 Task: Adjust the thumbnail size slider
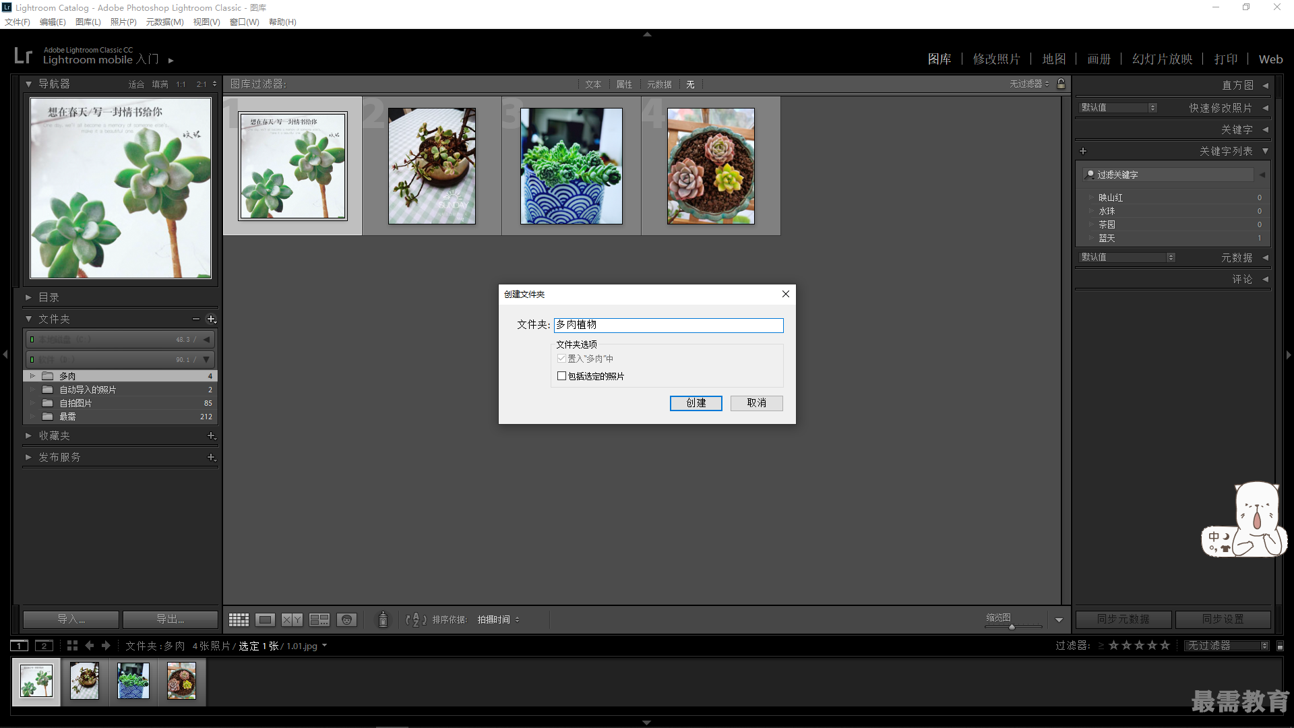pos(1012,627)
